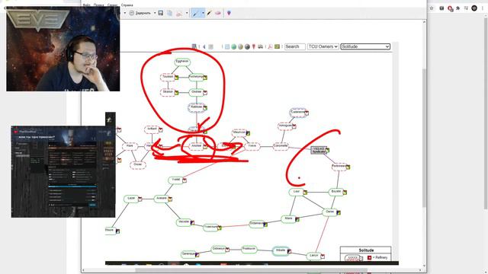Click the Paint 3D pin icon

[x=229, y=13]
